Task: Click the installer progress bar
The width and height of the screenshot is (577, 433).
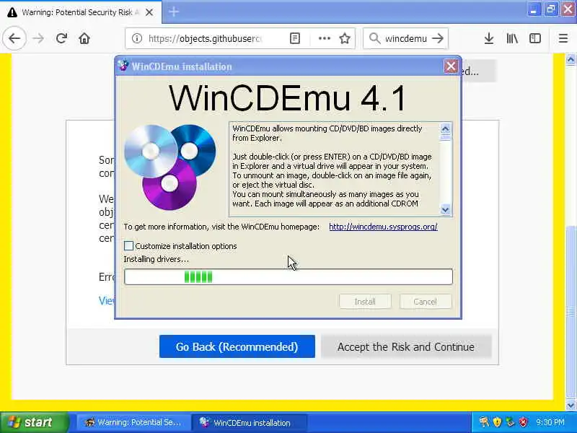Action: coord(288,277)
